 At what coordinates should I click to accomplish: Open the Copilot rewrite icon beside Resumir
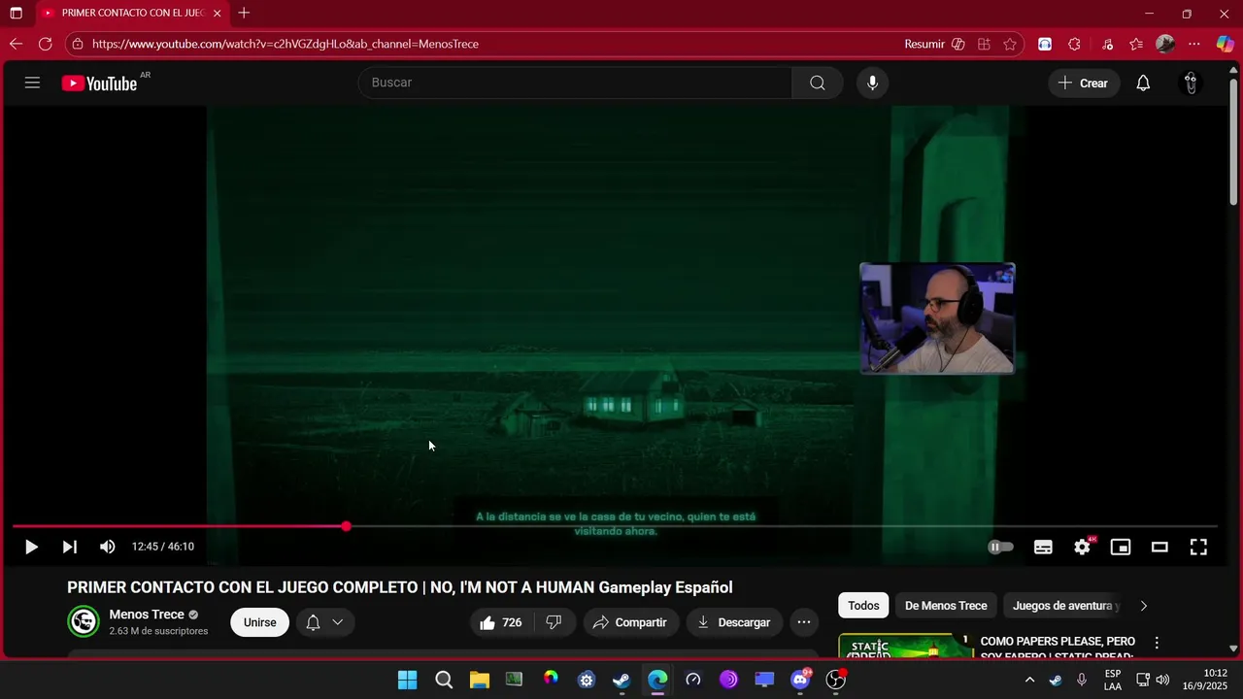point(958,44)
